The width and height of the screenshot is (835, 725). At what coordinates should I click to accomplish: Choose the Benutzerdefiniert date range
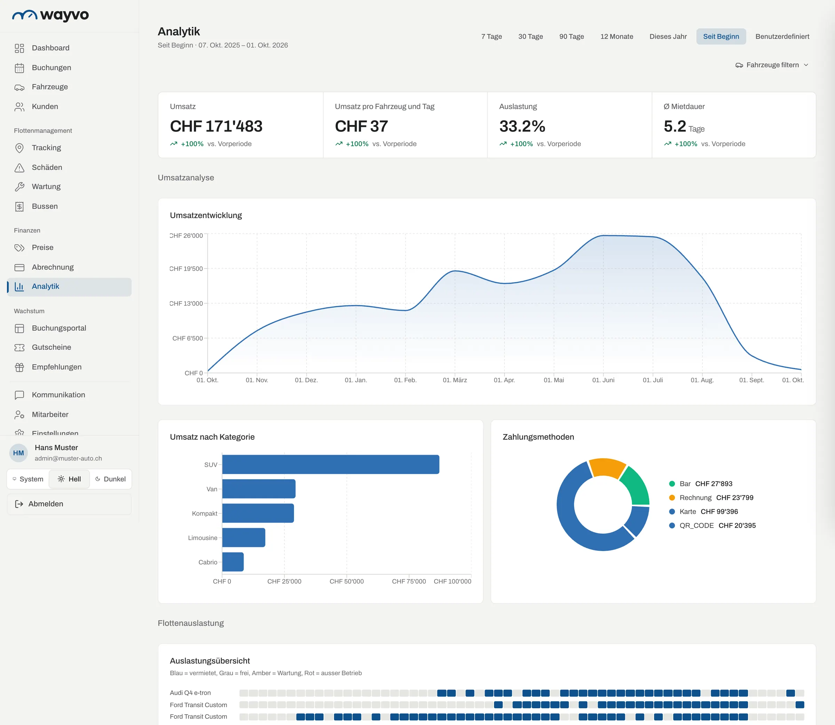[782, 37]
